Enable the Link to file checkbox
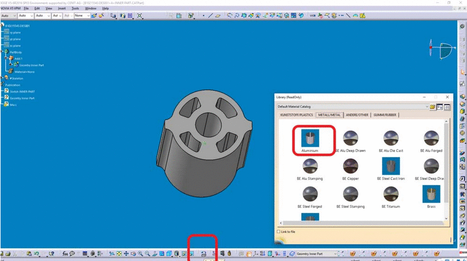This screenshot has height=261, width=467. [x=278, y=232]
